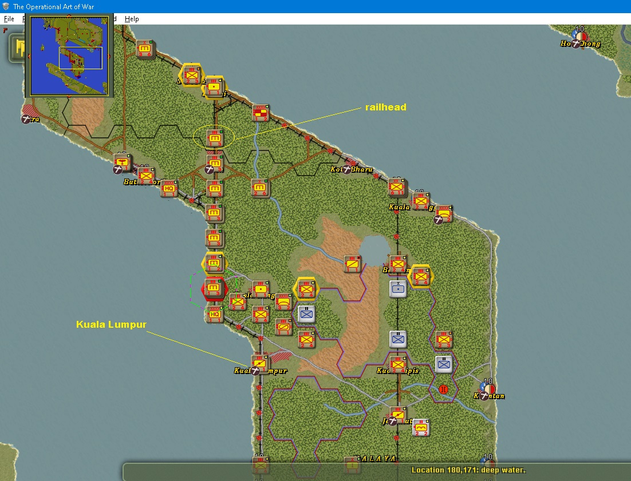Image resolution: width=631 pixels, height=481 pixels.
Task: Select the infantry unit on Kuala Lipis
Action: click(398, 364)
